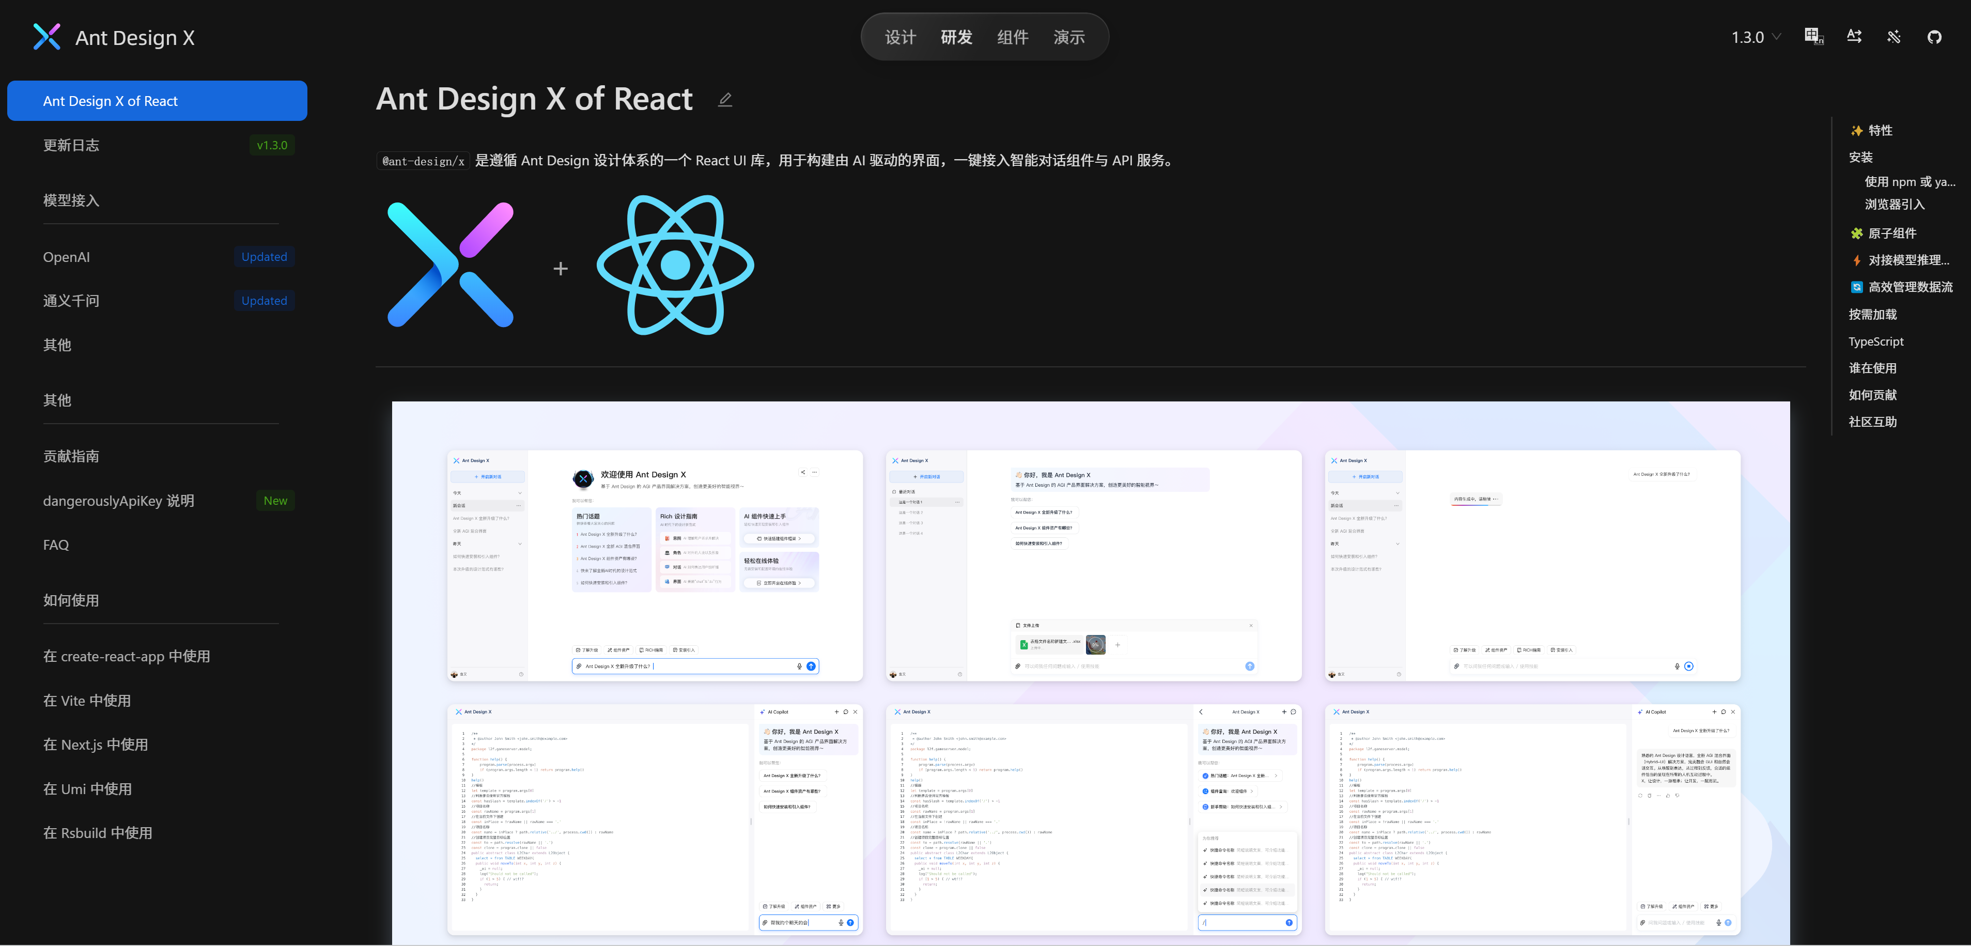The width and height of the screenshot is (1971, 946).
Task: Click the Updated badge next to 通义千问
Action: [264, 301]
